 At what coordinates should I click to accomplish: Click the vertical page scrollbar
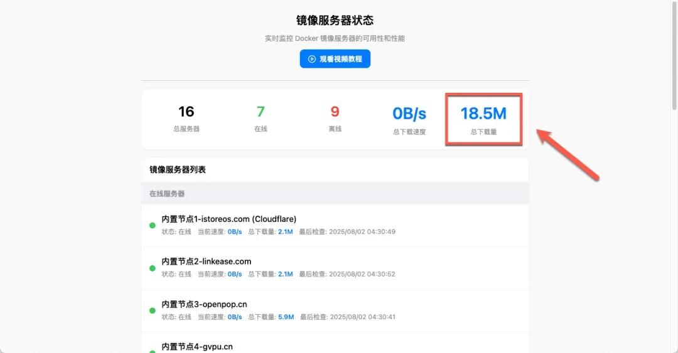pos(674,55)
